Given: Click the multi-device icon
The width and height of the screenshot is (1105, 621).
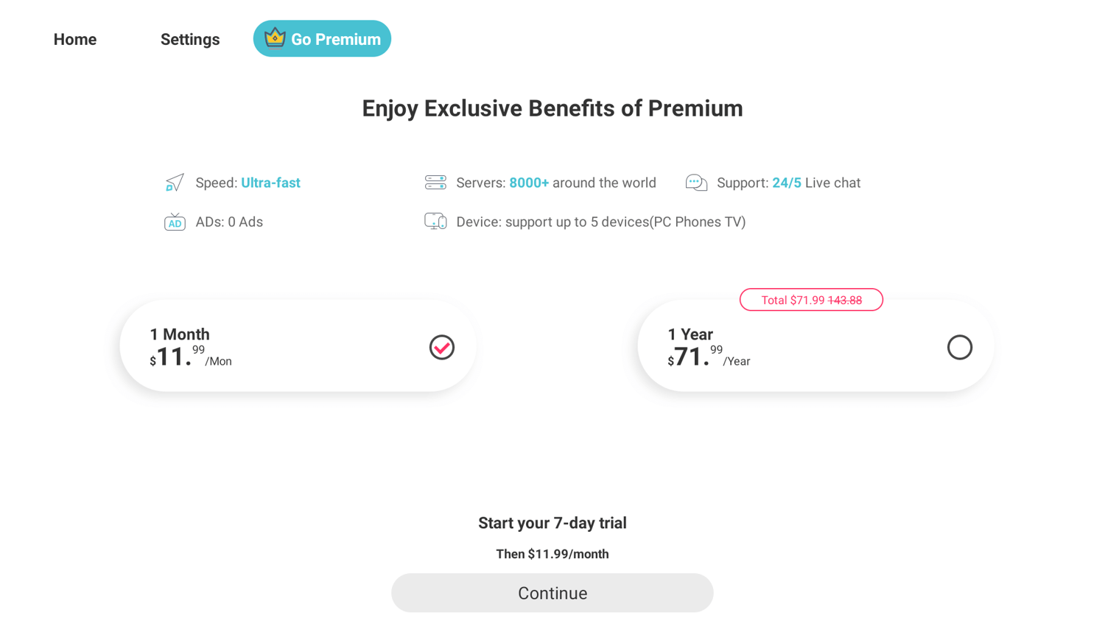Looking at the screenshot, I should click(435, 221).
